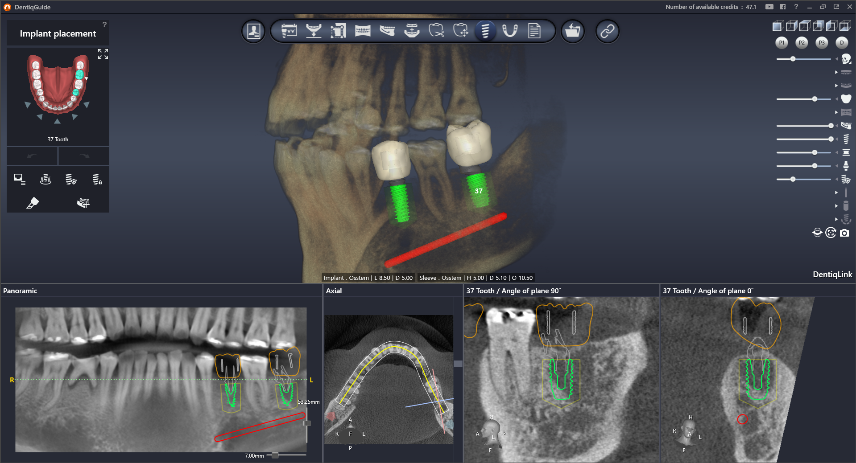
Task: Open the report document step
Action: tap(534, 31)
